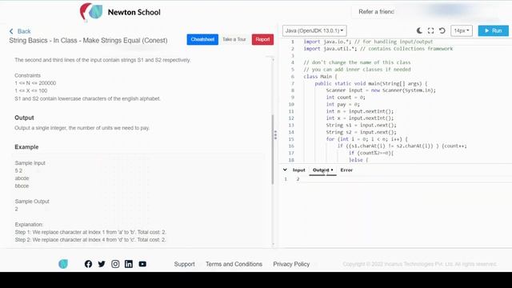
Task: Click the 'Back' link text
Action: click(x=24, y=31)
